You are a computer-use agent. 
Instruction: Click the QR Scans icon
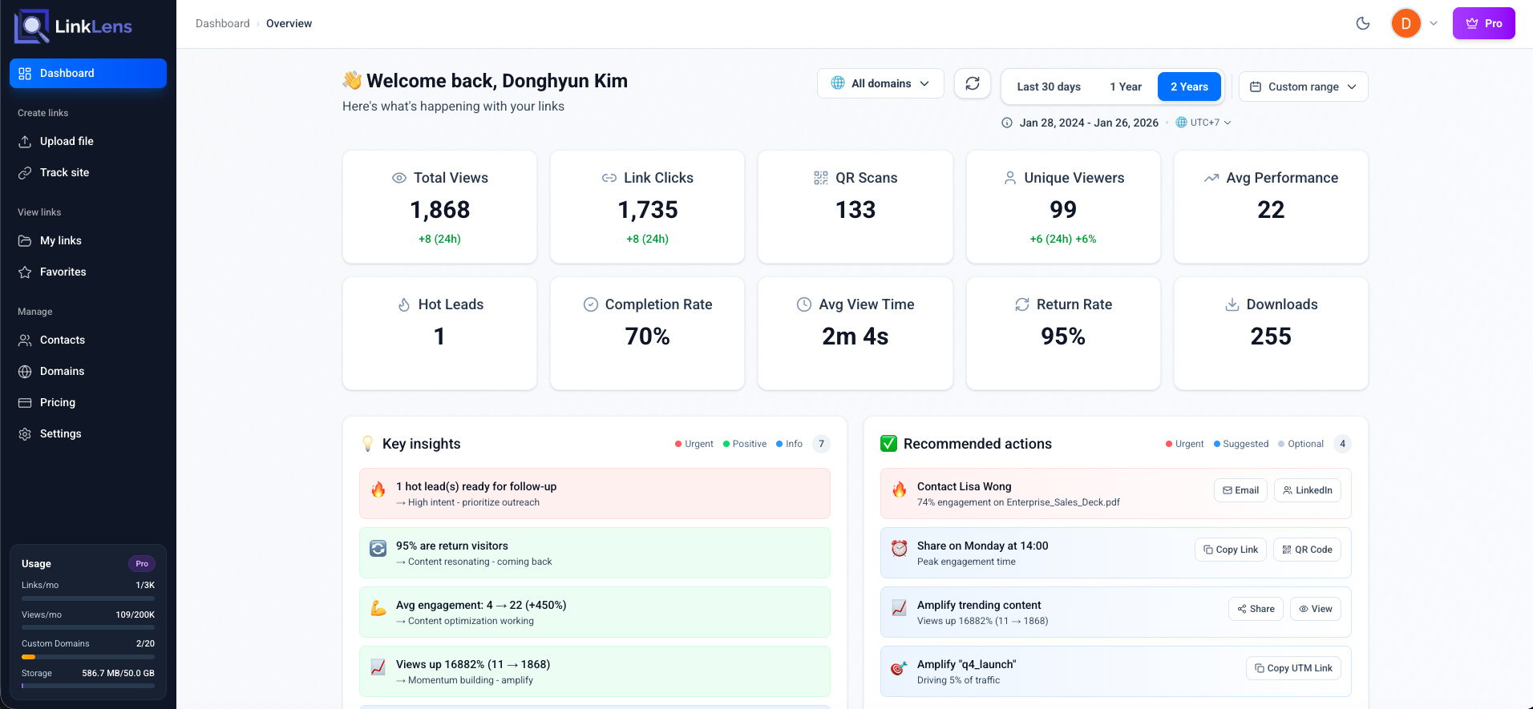coord(821,178)
